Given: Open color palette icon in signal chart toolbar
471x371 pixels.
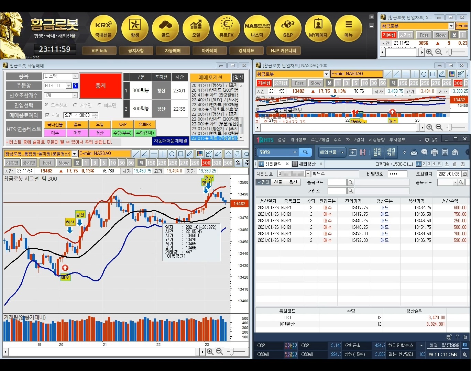Looking at the screenshot, I should (x=199, y=154).
